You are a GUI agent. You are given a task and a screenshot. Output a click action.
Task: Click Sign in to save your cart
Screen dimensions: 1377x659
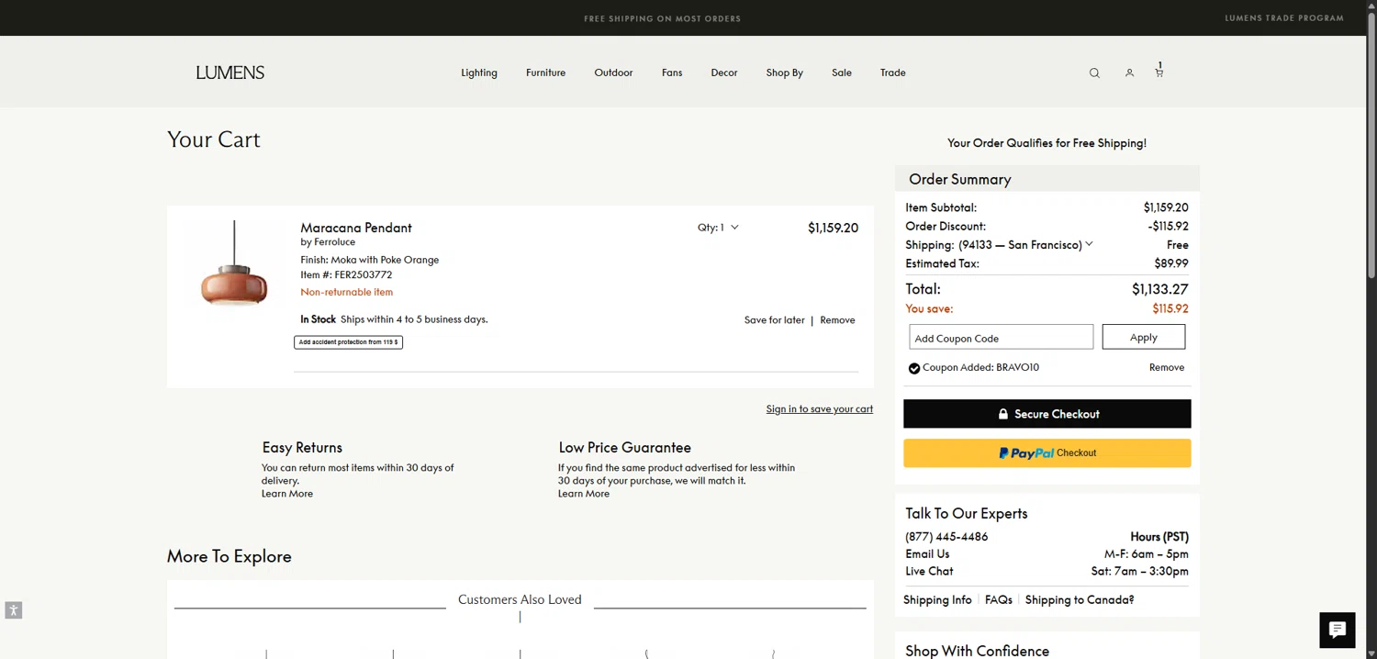point(819,409)
